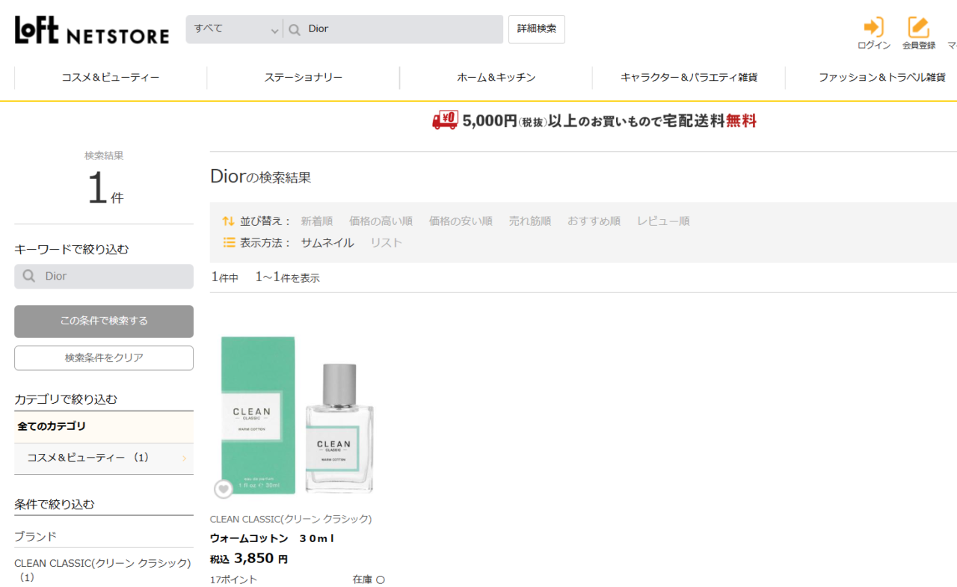Click the keyword narrowing input field
Viewport: 957px width, 587px height.
(104, 277)
